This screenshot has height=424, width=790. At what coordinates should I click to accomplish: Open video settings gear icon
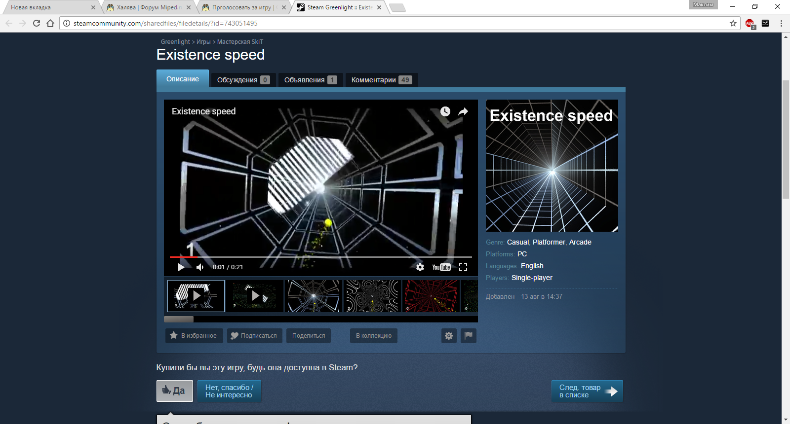coord(420,267)
